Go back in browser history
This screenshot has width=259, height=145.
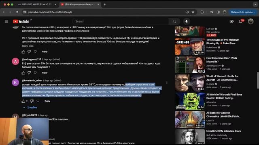click(x=4, y=12)
